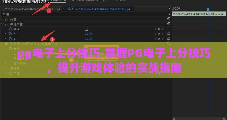The image size is (227, 120).
Task: Reset the 音量 effect
Action: [x=169, y=19]
